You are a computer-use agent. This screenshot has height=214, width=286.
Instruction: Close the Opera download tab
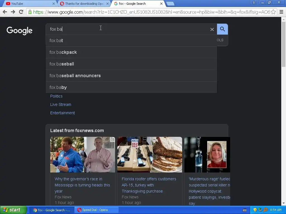click(108, 4)
